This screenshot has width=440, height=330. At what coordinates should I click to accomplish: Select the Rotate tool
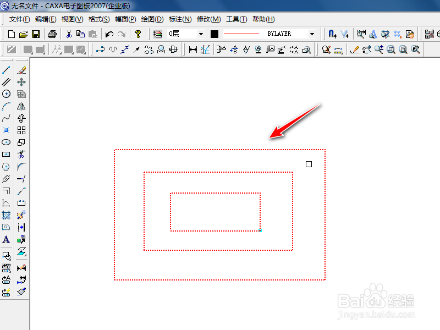[21, 118]
